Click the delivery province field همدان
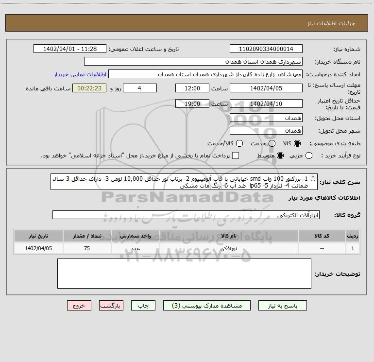Screen dimensions: 374x362 coord(266,118)
